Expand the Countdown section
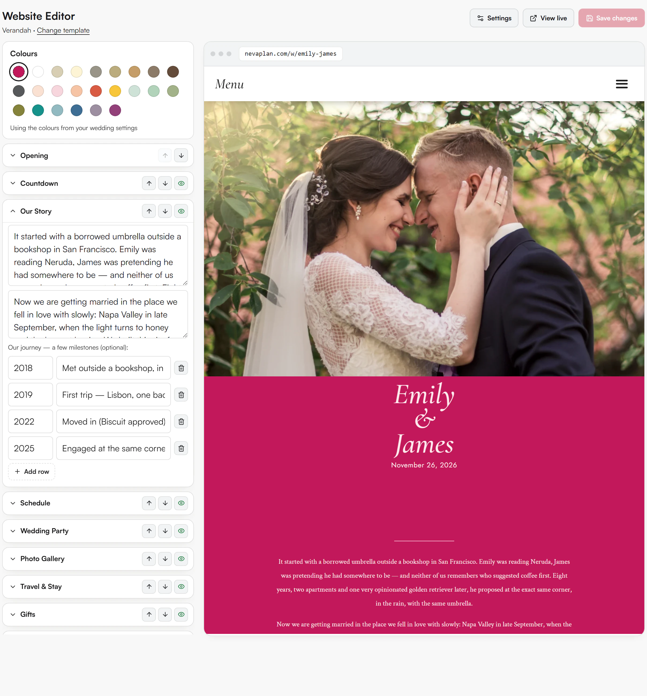 click(13, 183)
